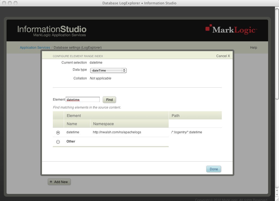The image size is (279, 201).
Task: Click the scrollbar down arrow
Action: [277, 195]
